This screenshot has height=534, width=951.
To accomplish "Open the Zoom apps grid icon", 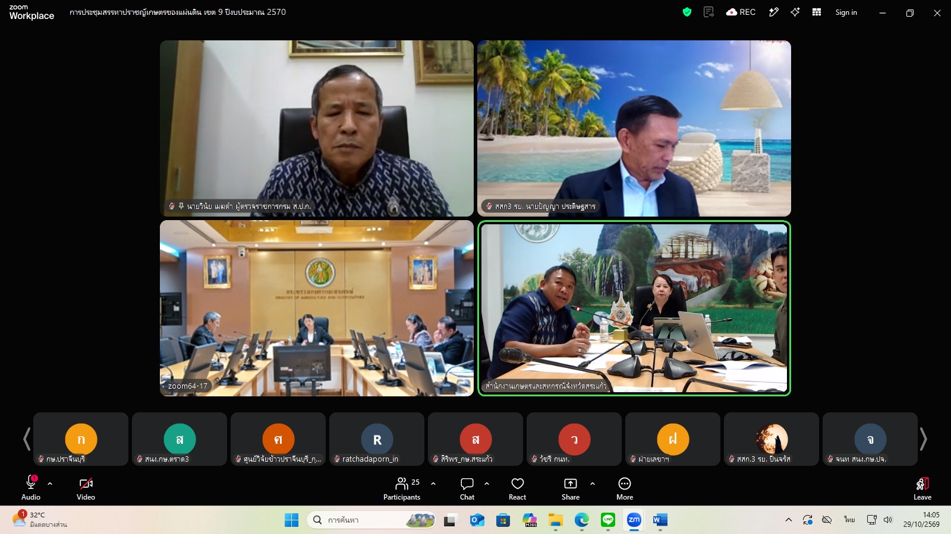I will coord(817,12).
